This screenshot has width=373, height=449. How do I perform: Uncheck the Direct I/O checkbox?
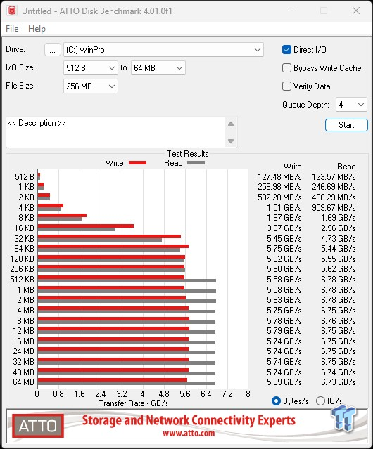[286, 50]
